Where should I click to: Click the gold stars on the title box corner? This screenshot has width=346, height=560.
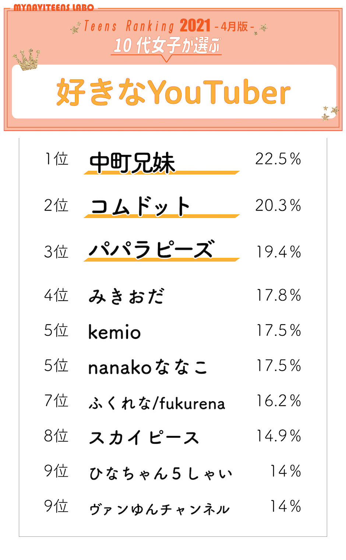[329, 113]
